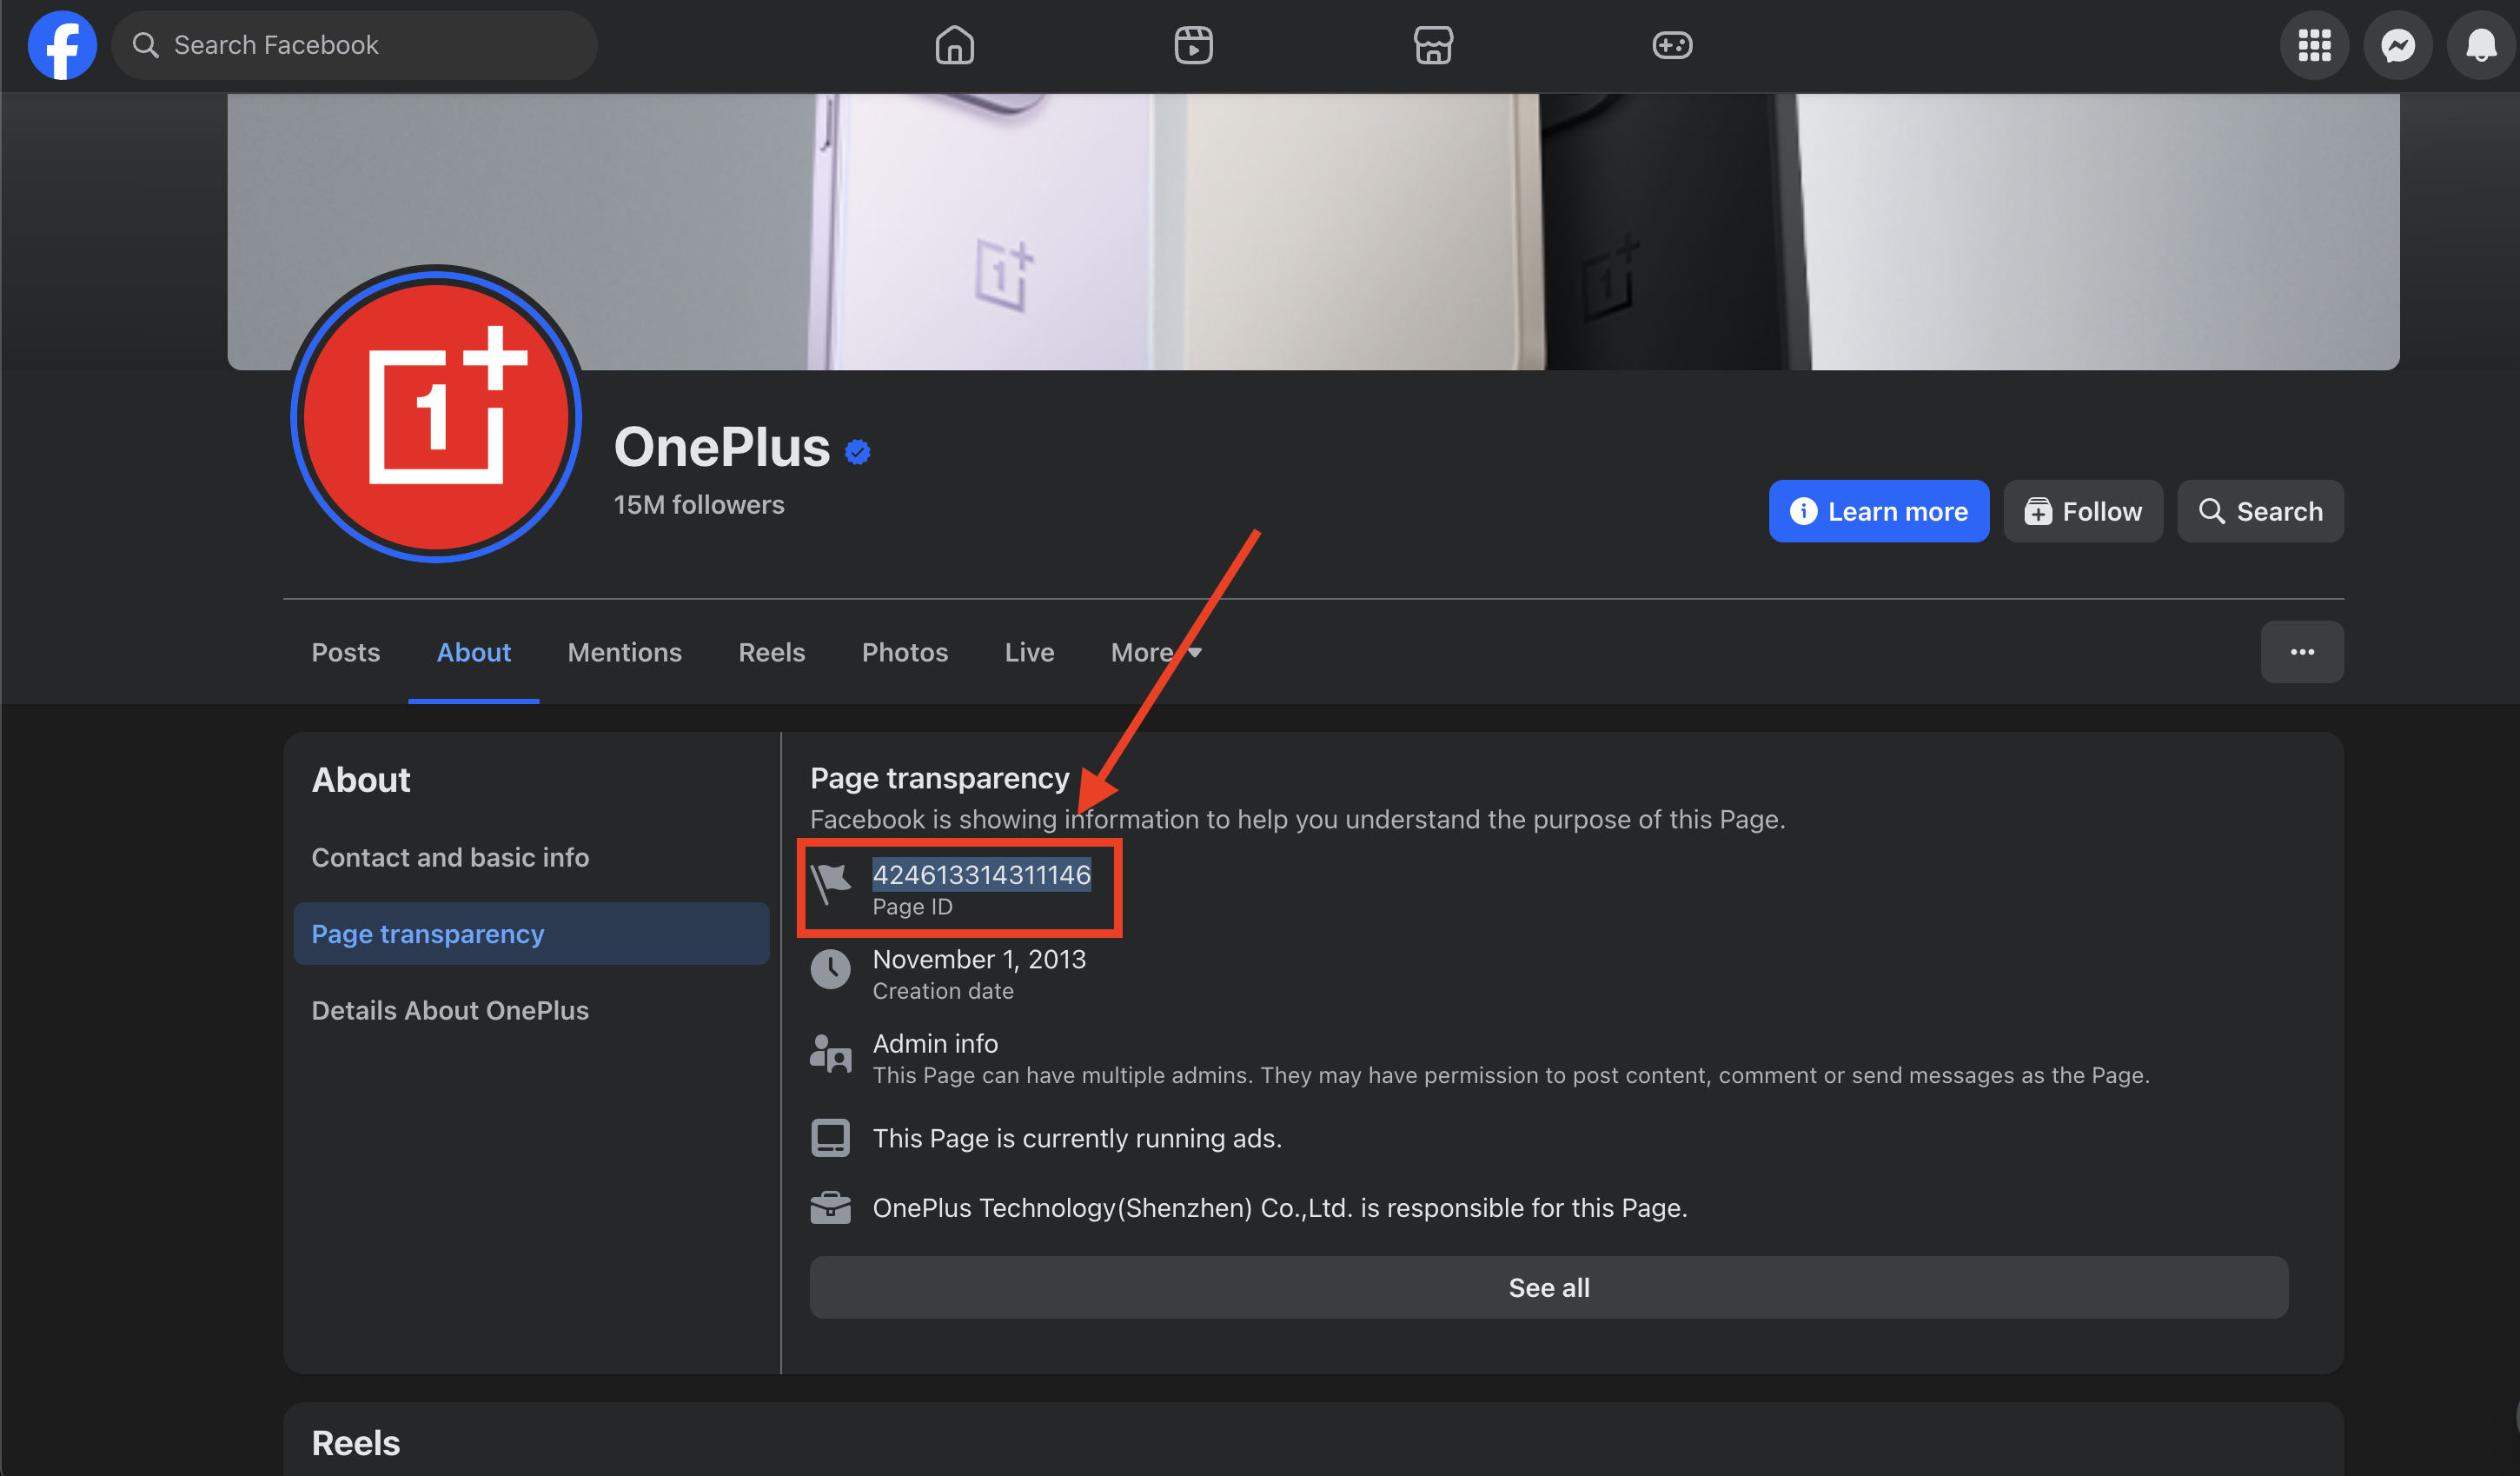Click the Learn more button
The width and height of the screenshot is (2520, 1476).
pyautogui.click(x=1878, y=511)
